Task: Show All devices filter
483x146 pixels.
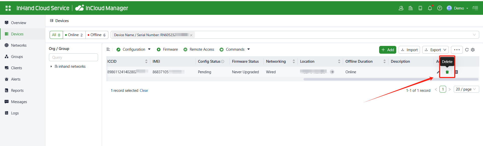Action: (56, 35)
